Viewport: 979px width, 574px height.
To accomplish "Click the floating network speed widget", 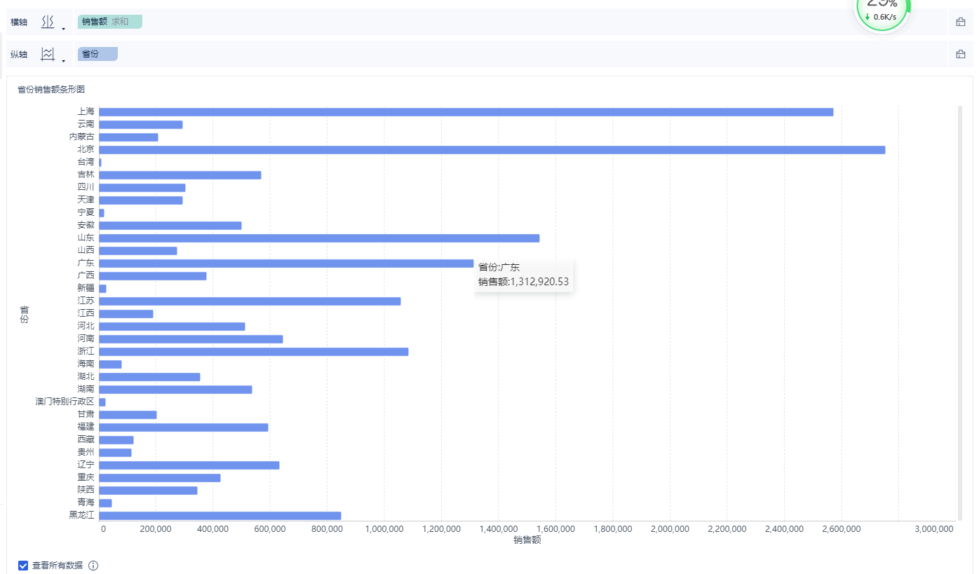I will click(882, 14).
